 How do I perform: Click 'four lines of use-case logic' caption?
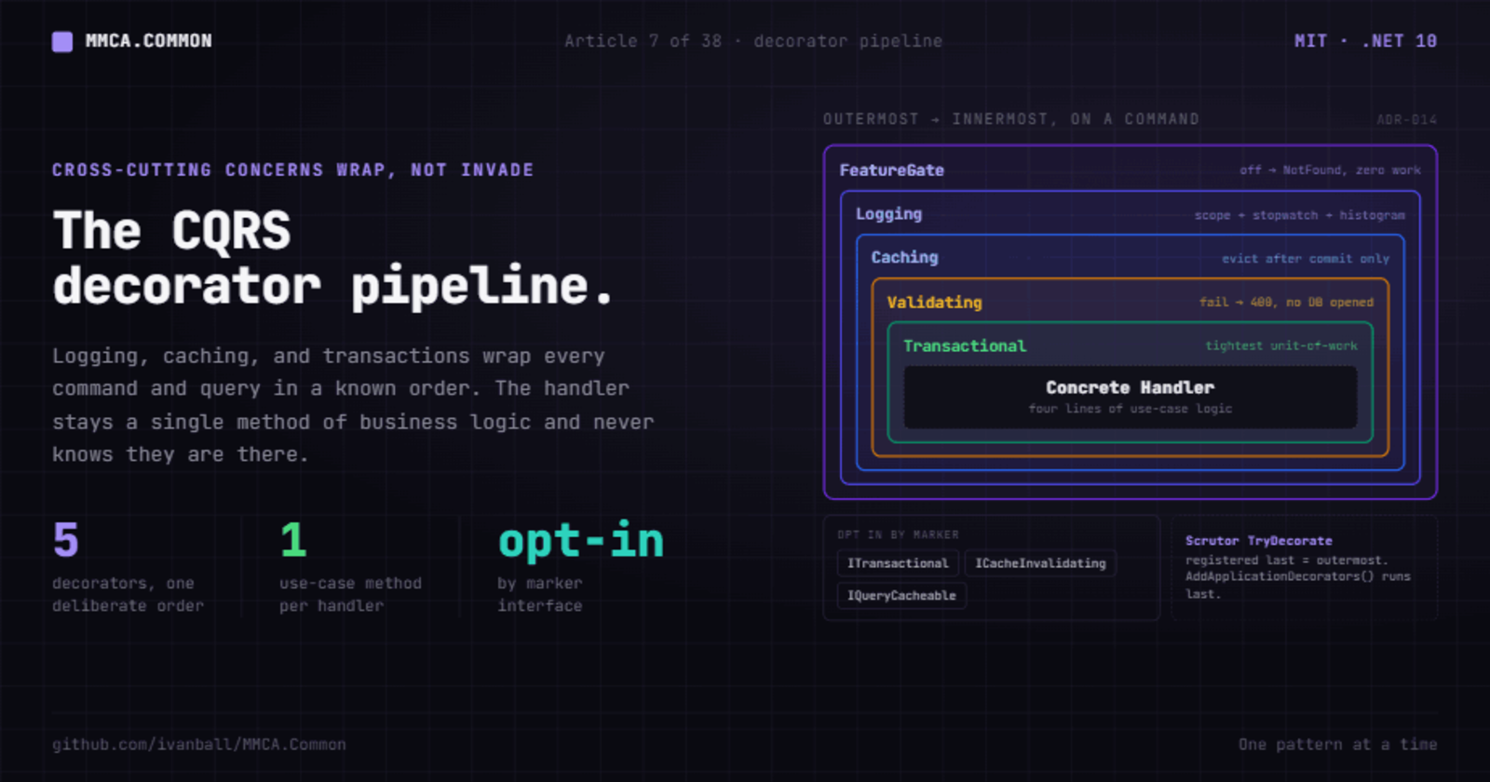[1130, 409]
